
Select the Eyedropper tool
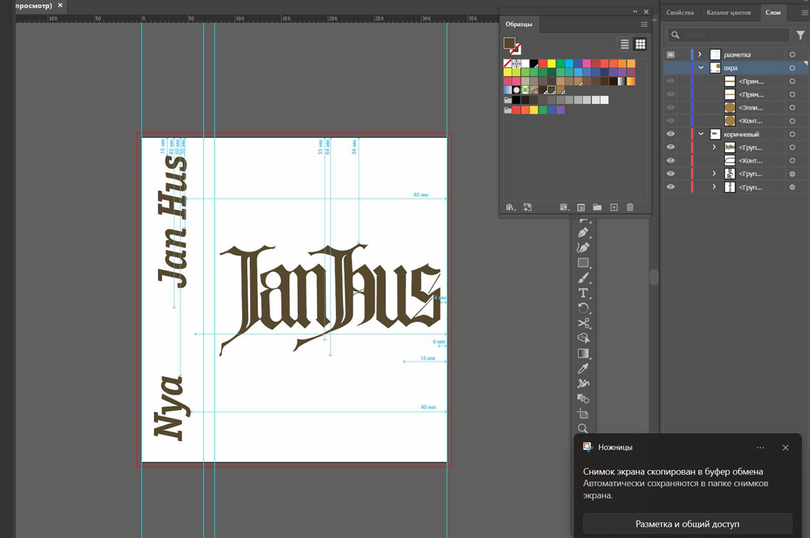coord(584,368)
